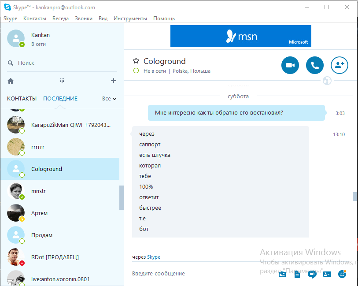Click the 'Не в сети' status indicator circle
This screenshot has width=358, height=286.
[136, 71]
